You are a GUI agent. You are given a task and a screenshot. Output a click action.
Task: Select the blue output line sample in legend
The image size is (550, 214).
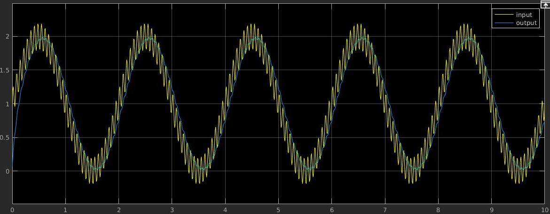pyautogui.click(x=504, y=23)
